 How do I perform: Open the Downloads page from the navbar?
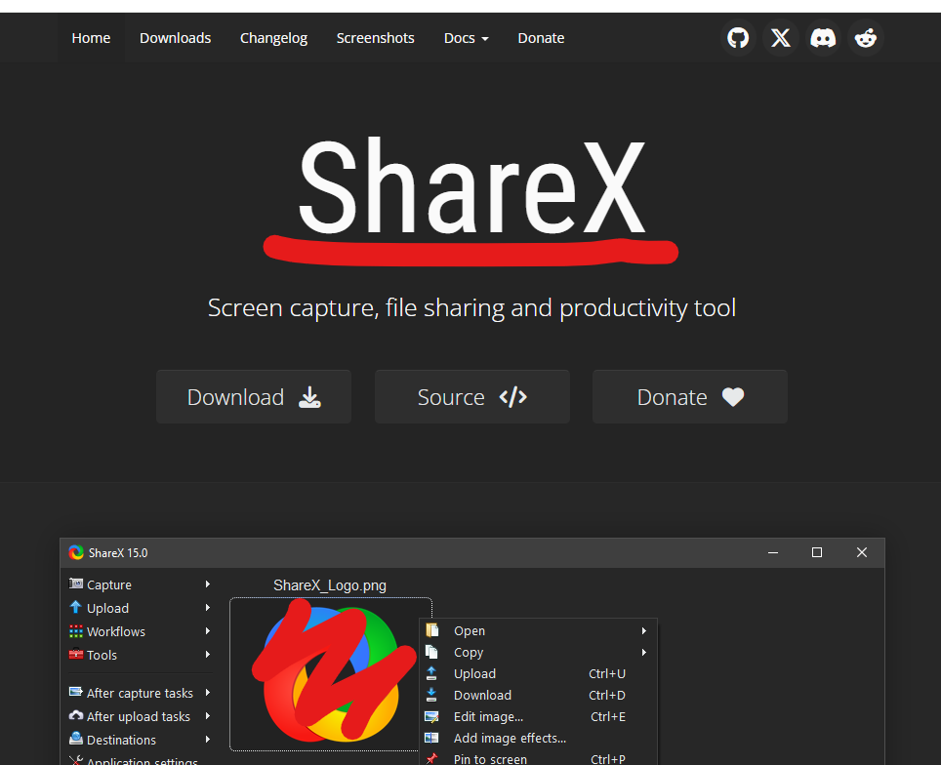click(176, 38)
